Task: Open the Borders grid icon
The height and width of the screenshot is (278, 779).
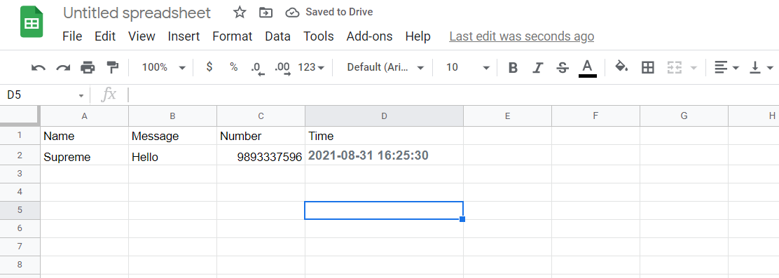Action: coord(647,67)
